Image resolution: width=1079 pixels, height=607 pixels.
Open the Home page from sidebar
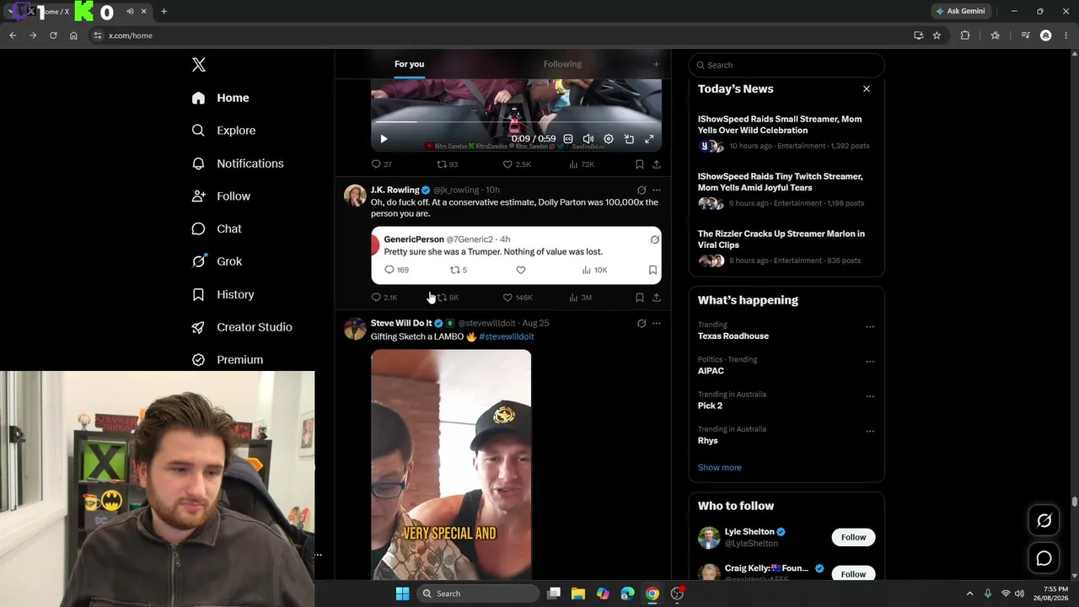[220, 98]
